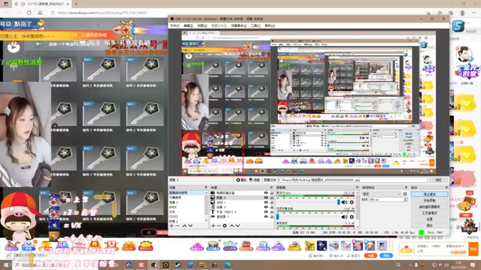The image size is (481, 270).
Task: Open Steam from the taskbar
Action: click(x=178, y=265)
